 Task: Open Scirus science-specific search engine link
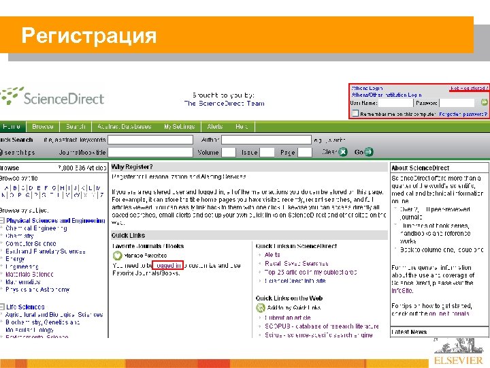318,335
